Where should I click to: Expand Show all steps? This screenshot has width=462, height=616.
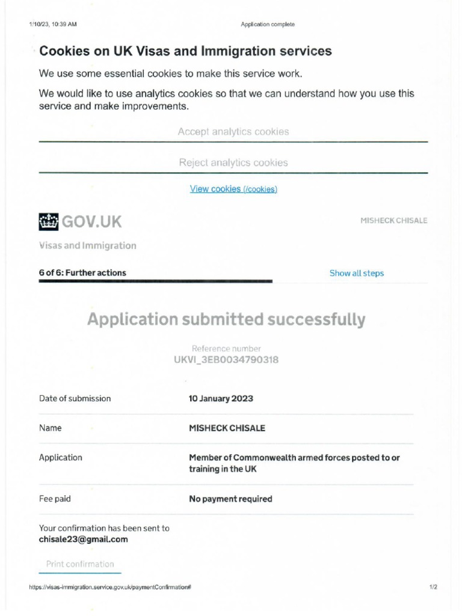click(356, 273)
